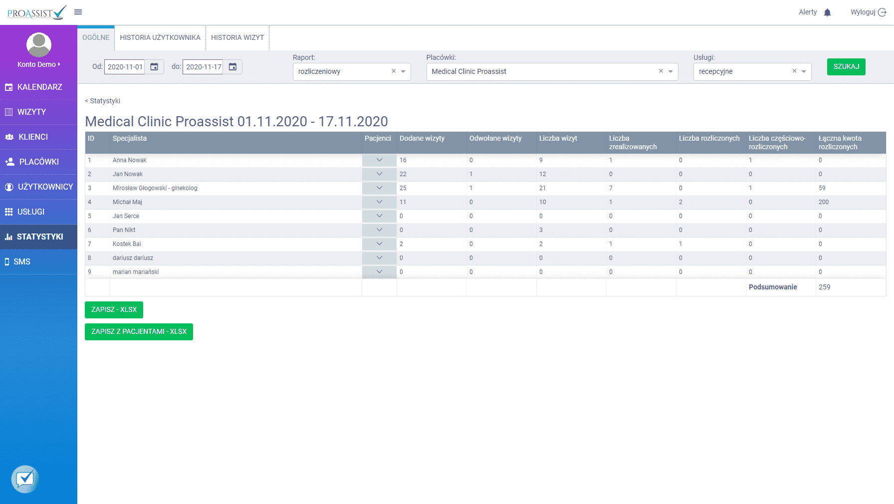The width and height of the screenshot is (894, 504).
Task: Open Kalendarz from the sidebar
Action: [39, 87]
